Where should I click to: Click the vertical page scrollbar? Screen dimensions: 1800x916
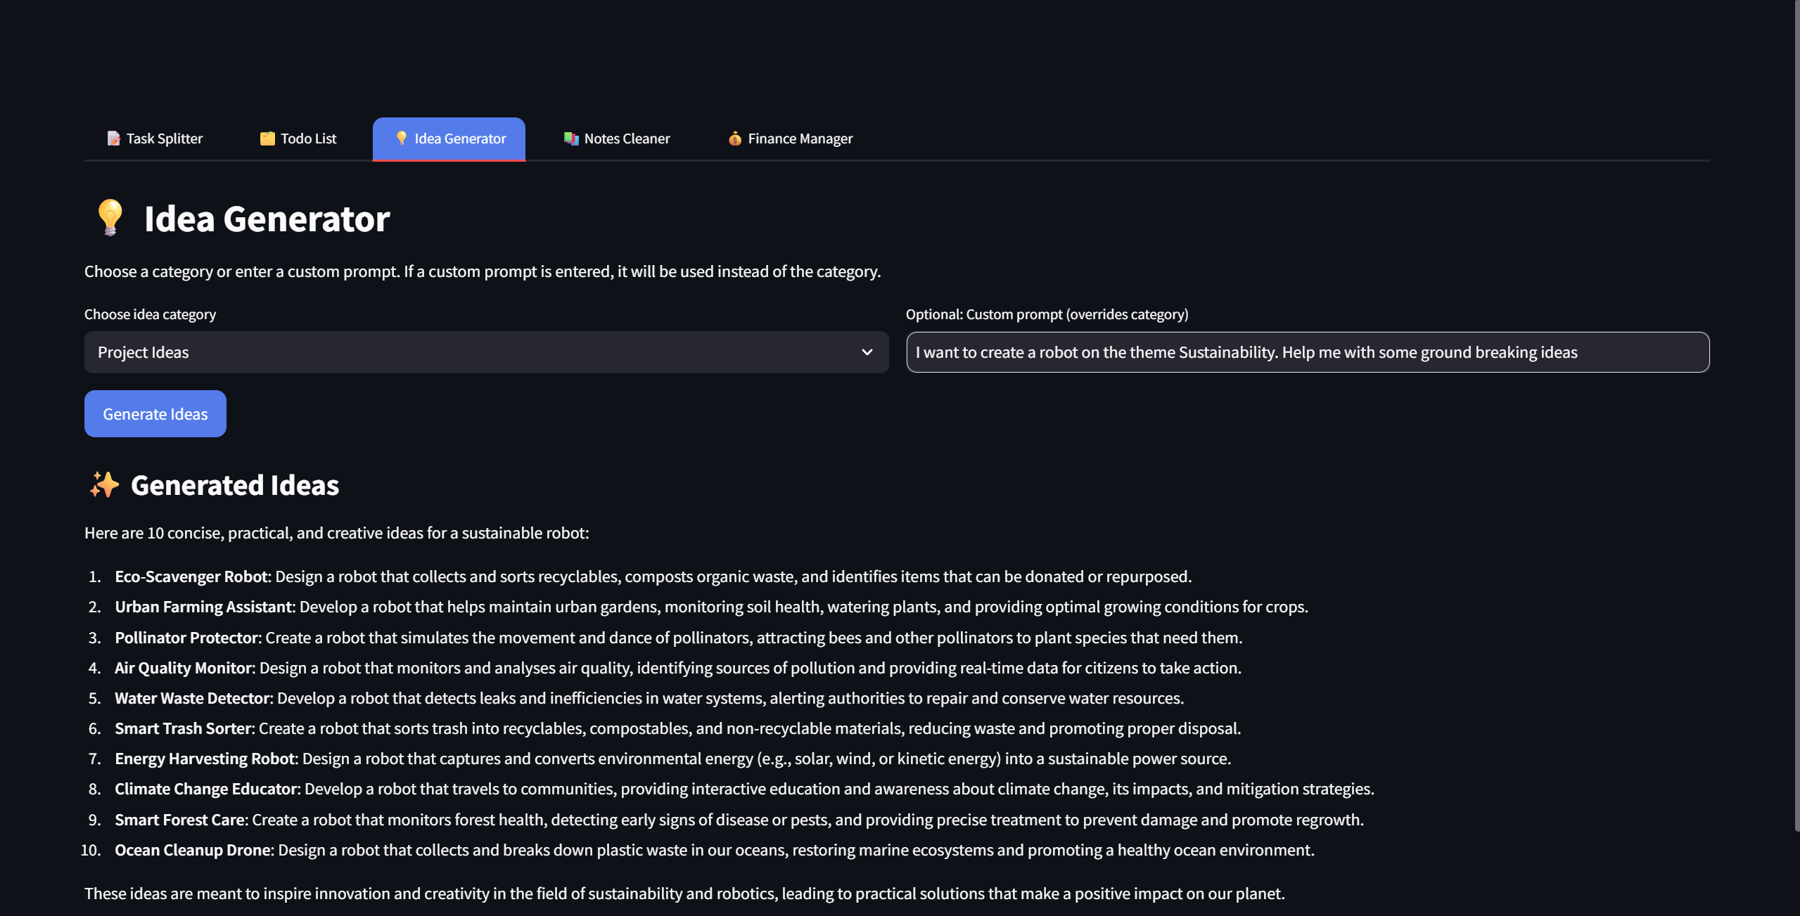click(x=1796, y=422)
